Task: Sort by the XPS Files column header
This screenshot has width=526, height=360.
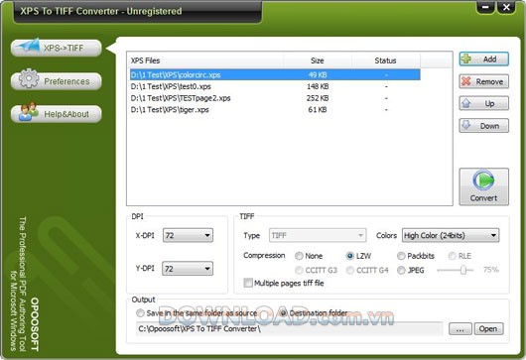Action: coord(205,60)
